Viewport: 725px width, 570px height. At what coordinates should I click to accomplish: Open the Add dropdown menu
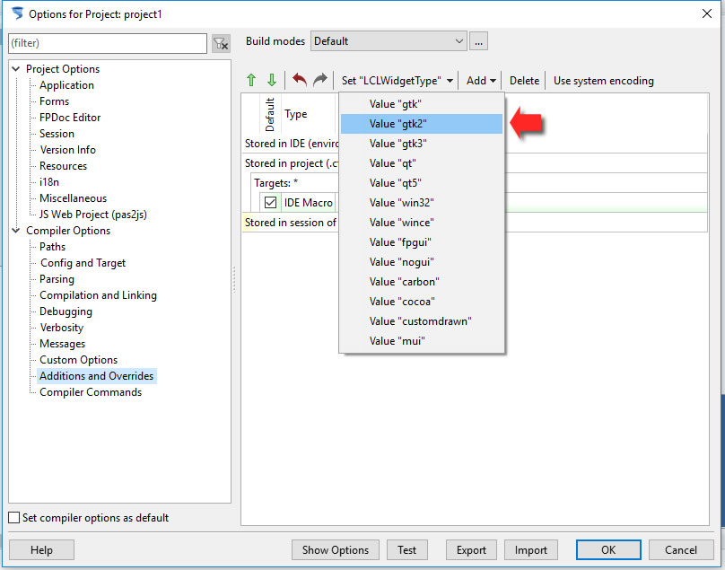tap(481, 81)
